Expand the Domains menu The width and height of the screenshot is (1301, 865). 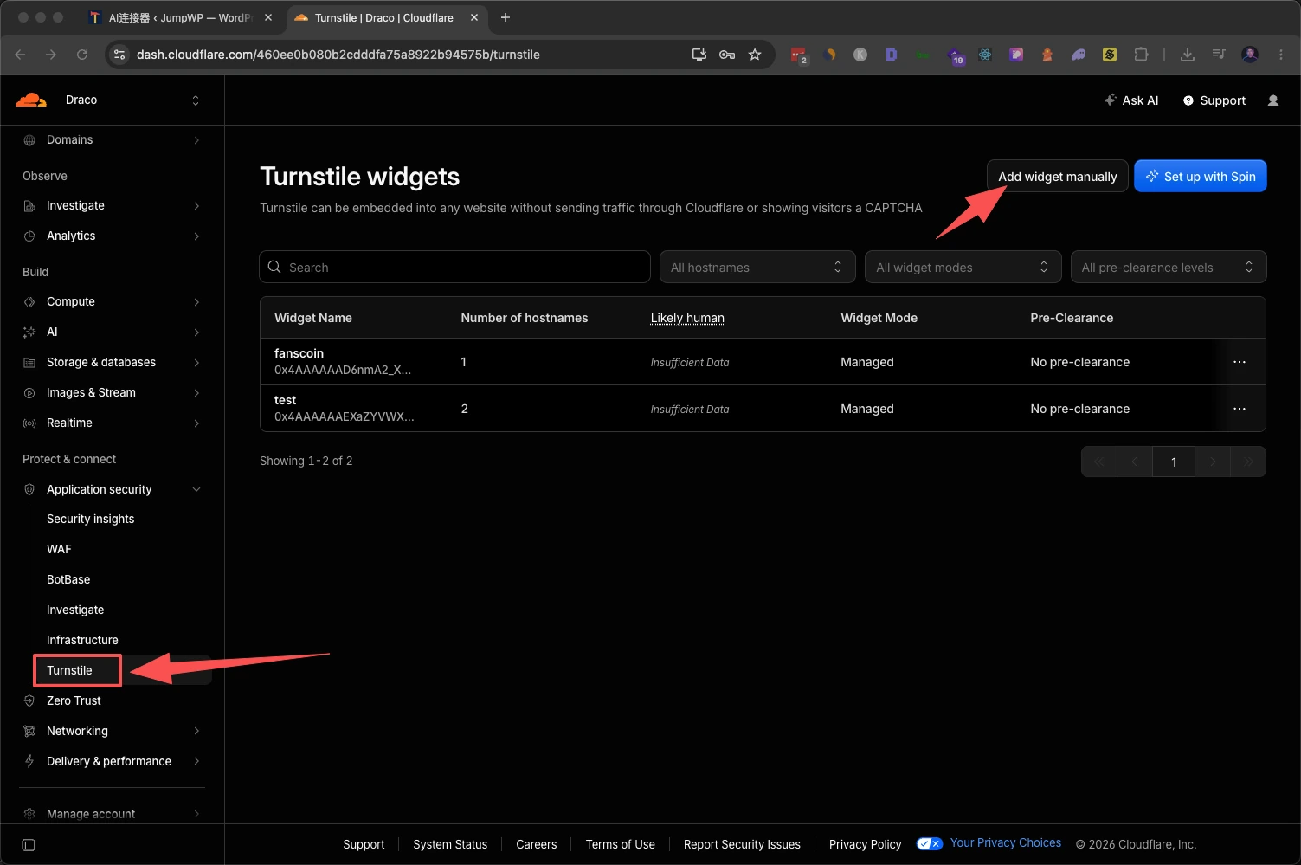click(x=113, y=140)
